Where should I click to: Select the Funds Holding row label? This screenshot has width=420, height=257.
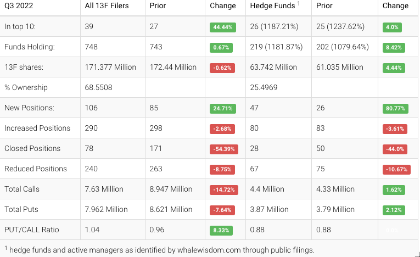click(30, 47)
